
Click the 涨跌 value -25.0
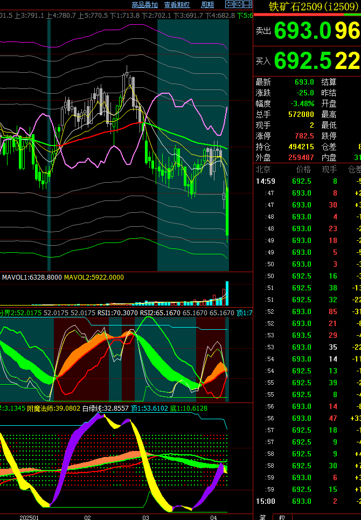(305, 93)
